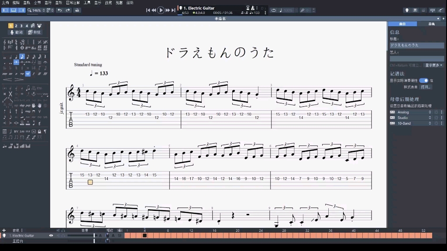Select the sixteenth note duration
The image size is (447, 251).
point(28,56)
